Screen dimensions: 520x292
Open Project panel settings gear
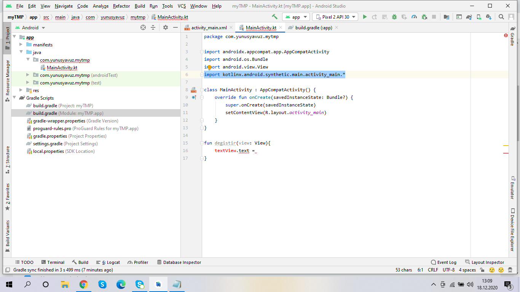click(x=166, y=27)
